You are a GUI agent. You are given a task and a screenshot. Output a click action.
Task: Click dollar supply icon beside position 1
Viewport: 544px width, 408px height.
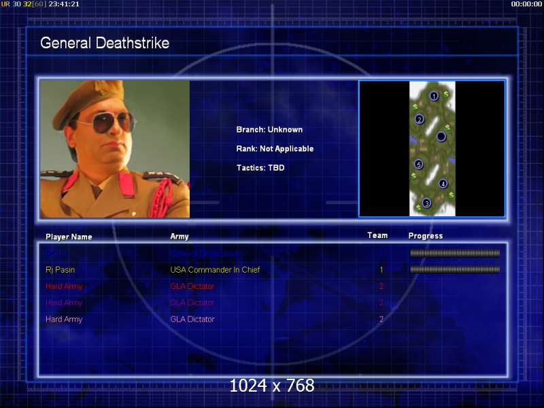pyautogui.click(x=446, y=94)
